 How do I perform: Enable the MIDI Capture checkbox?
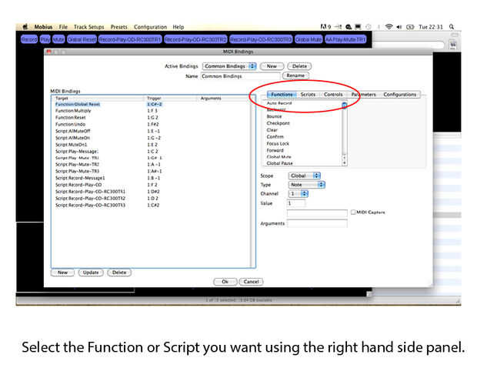coord(353,212)
